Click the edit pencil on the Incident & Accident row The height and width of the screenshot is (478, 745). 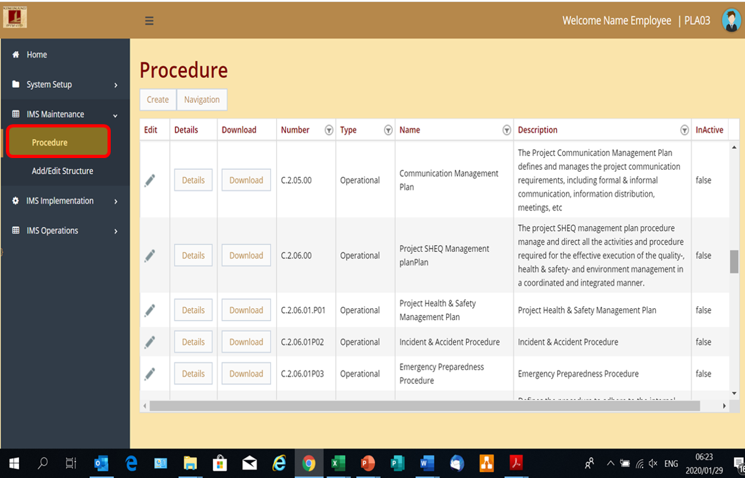click(151, 342)
